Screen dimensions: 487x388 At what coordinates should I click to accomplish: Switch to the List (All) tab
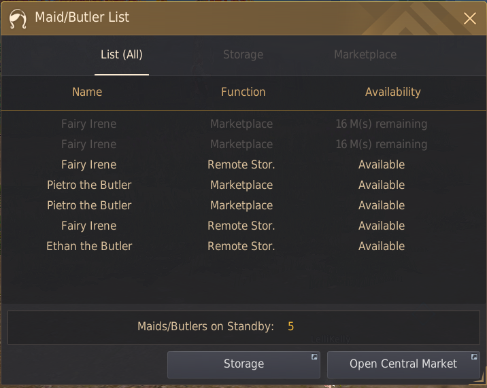pos(122,55)
